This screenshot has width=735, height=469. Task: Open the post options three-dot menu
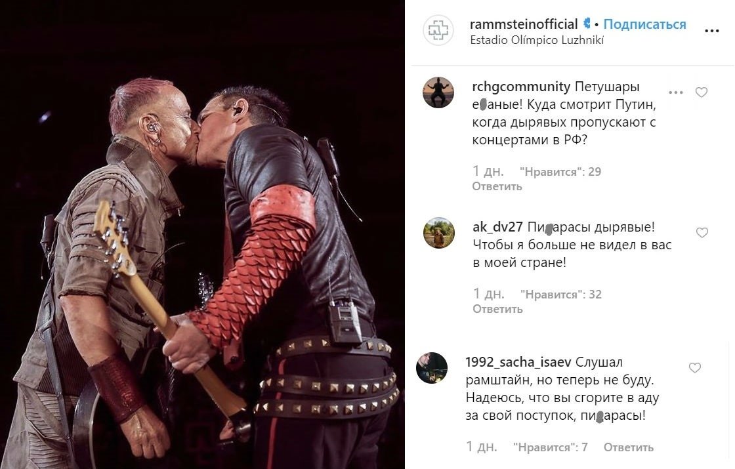[711, 31]
